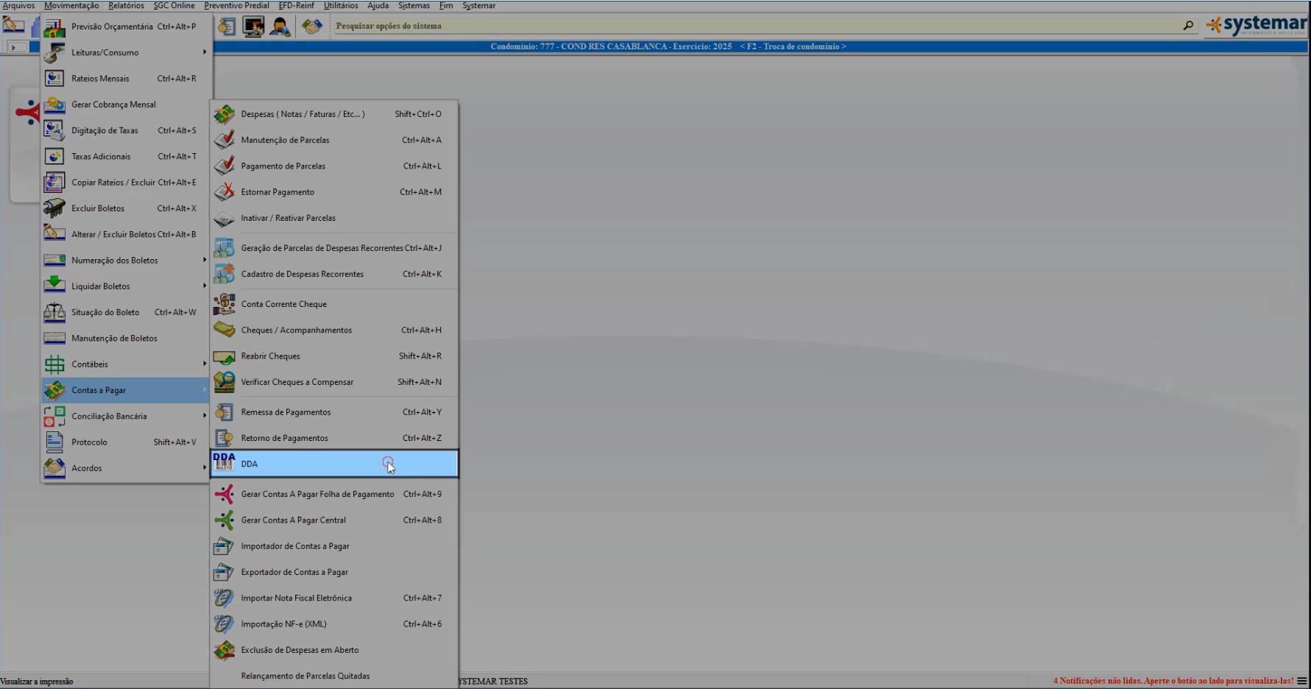Click the Estornar Pagamento icon
The image size is (1311, 689).
(x=224, y=192)
